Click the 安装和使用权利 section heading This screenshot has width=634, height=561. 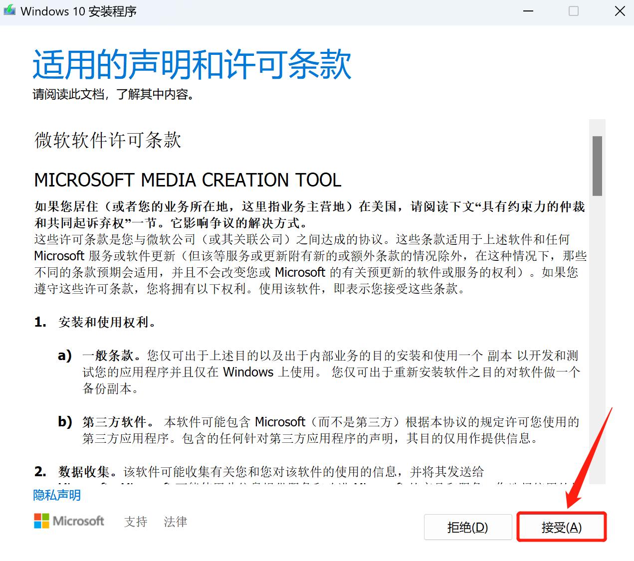[x=106, y=322]
